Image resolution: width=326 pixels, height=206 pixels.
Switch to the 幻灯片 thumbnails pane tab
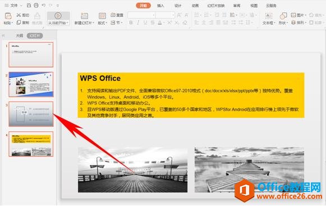(x=35, y=35)
